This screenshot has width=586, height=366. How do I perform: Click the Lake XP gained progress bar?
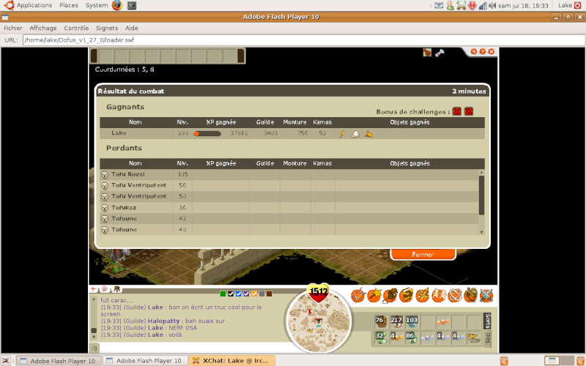(x=207, y=133)
